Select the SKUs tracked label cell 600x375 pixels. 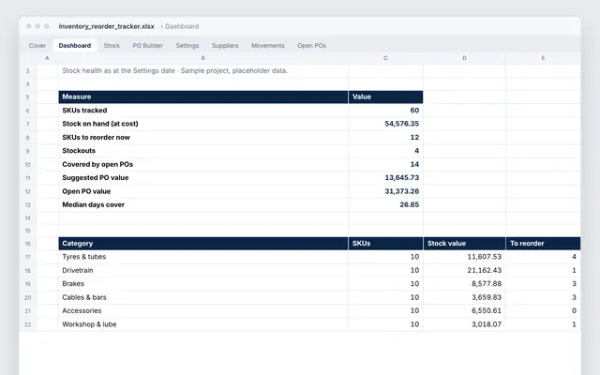pyautogui.click(x=203, y=111)
